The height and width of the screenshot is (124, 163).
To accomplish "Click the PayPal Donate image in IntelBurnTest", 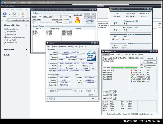I will point(90,22).
